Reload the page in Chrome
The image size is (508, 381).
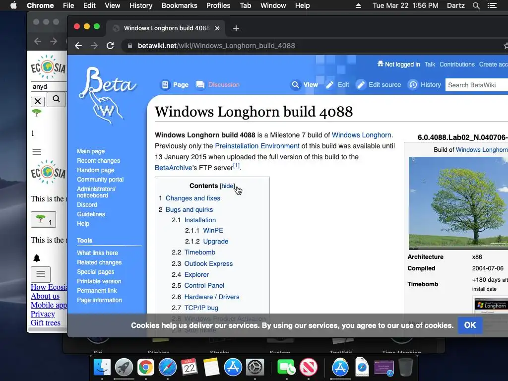(110, 46)
